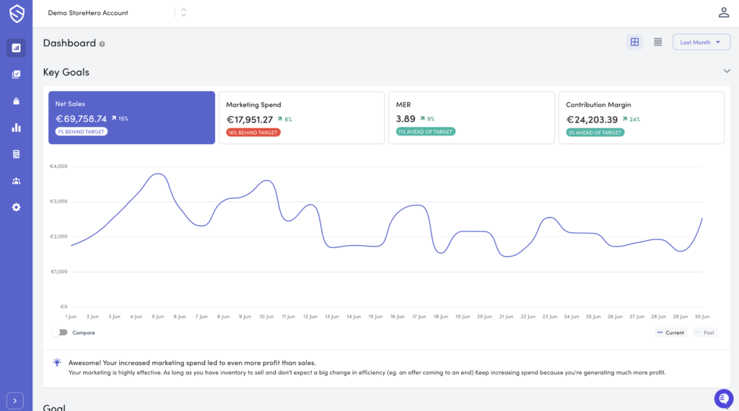Switch to grid view layout
The height and width of the screenshot is (411, 739).
click(634, 43)
